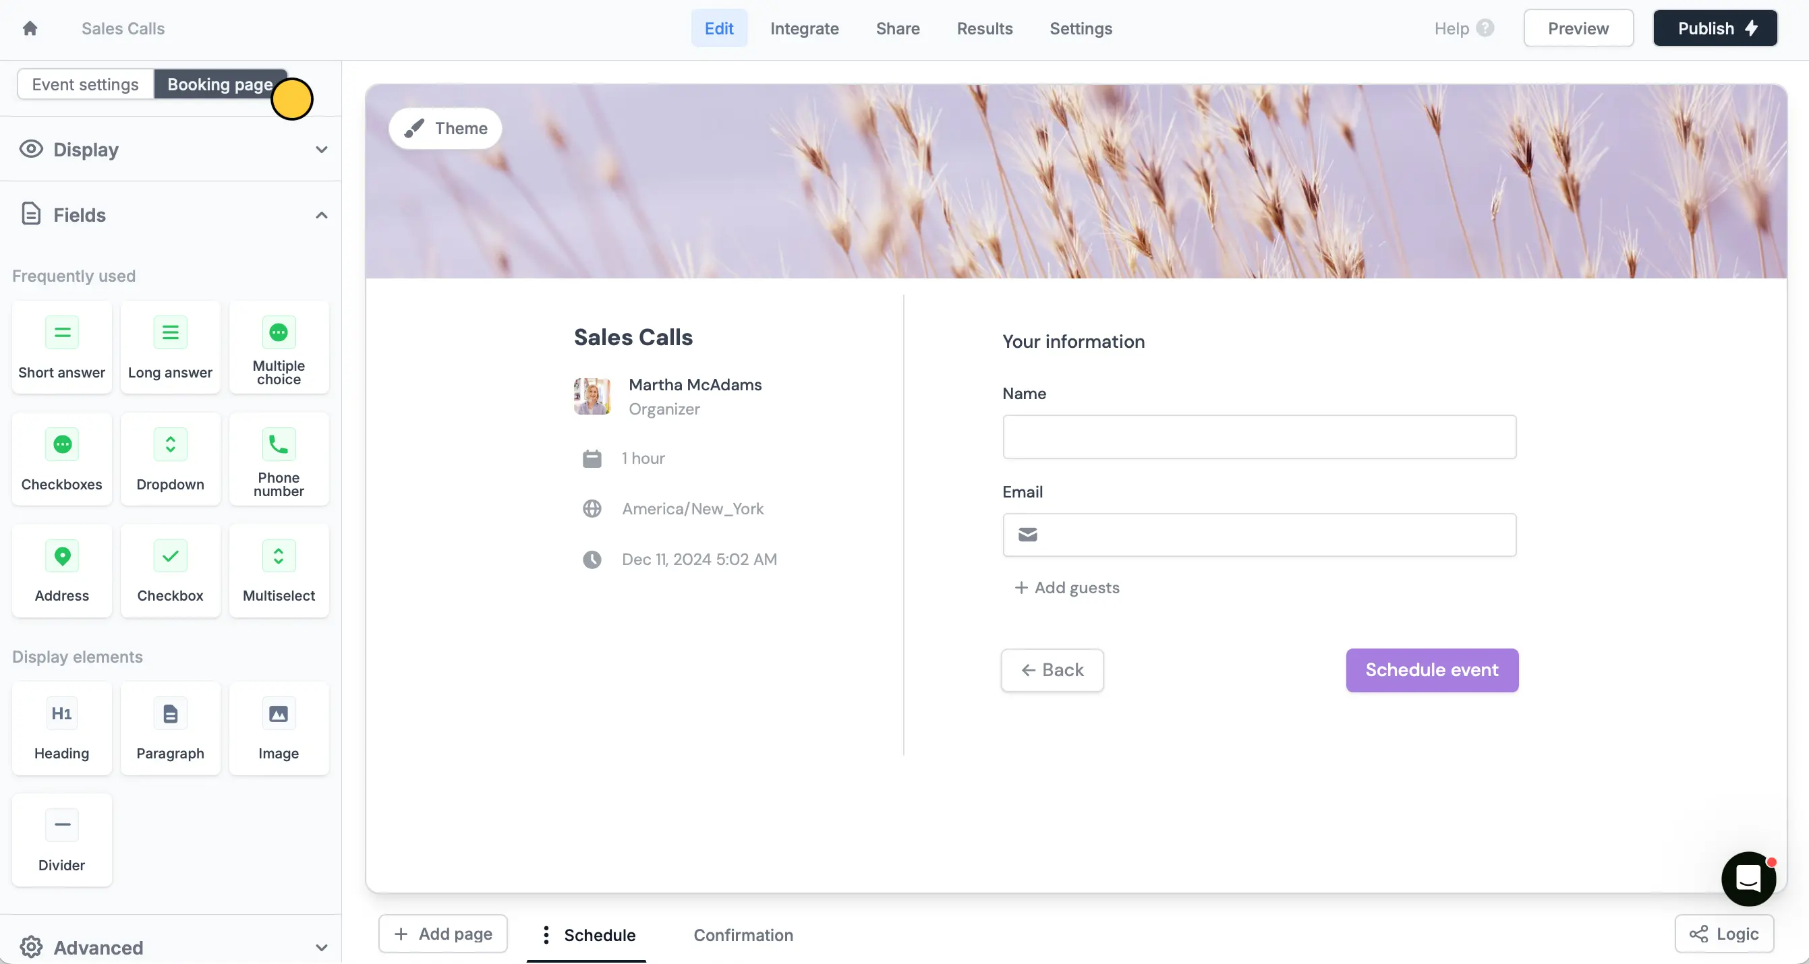Viewport: 1809px width, 964px height.
Task: Click the home icon in the top bar
Action: pos(30,28)
